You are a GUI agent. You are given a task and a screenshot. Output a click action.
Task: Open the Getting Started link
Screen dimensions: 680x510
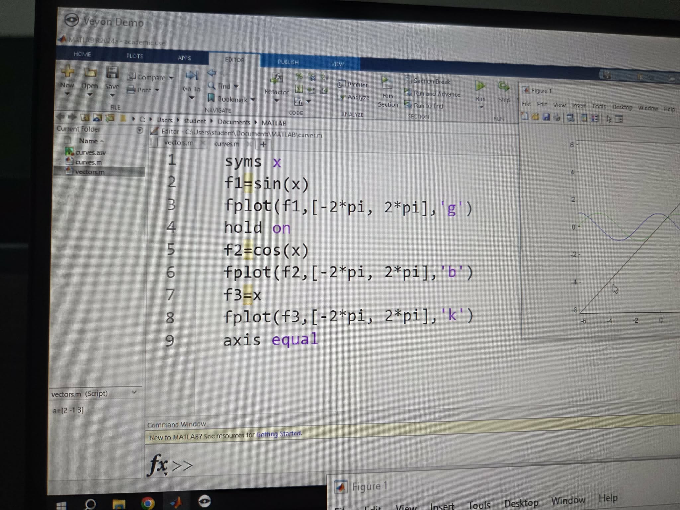click(x=279, y=434)
